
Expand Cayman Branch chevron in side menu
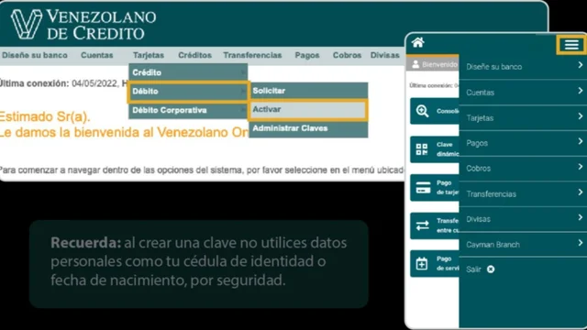(x=580, y=243)
